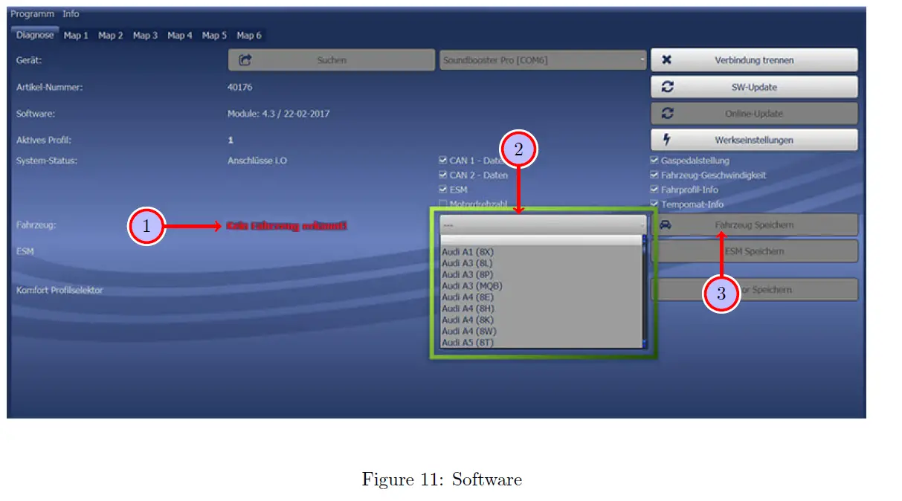Click the X icon of Verbindung trennen
This screenshot has height=501, width=902.
[667, 60]
